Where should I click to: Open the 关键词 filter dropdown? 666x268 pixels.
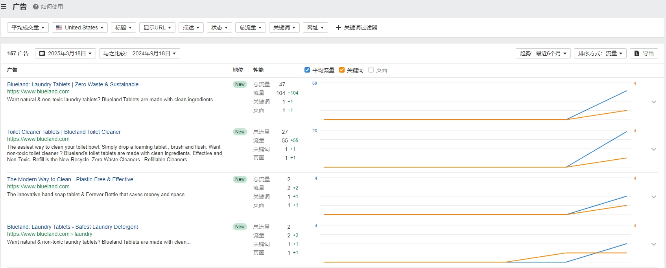[284, 27]
